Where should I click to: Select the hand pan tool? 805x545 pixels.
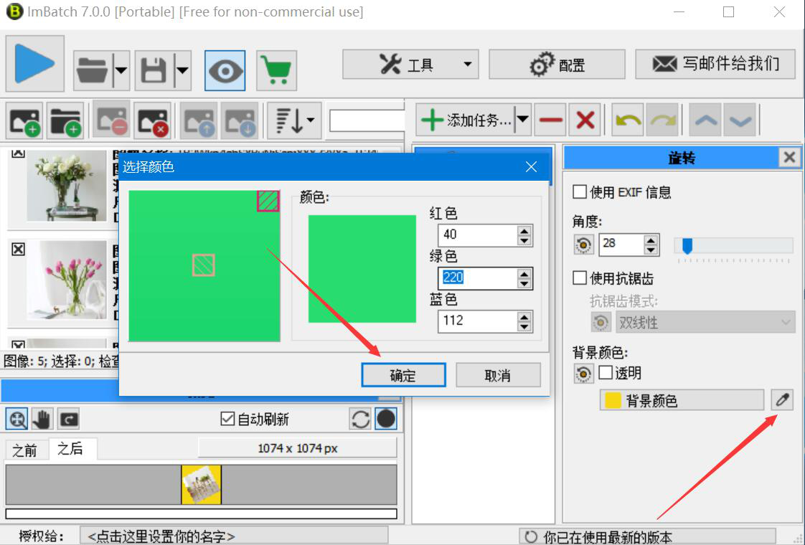coord(42,420)
